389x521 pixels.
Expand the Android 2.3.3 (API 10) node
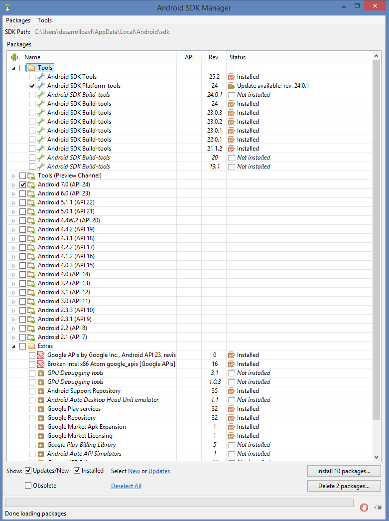point(13,310)
